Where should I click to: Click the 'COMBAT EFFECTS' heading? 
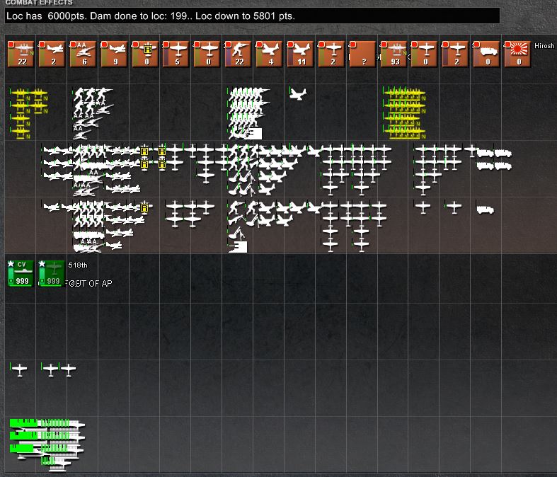(39, 3)
